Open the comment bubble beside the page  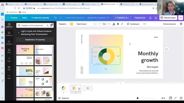coord(166,49)
